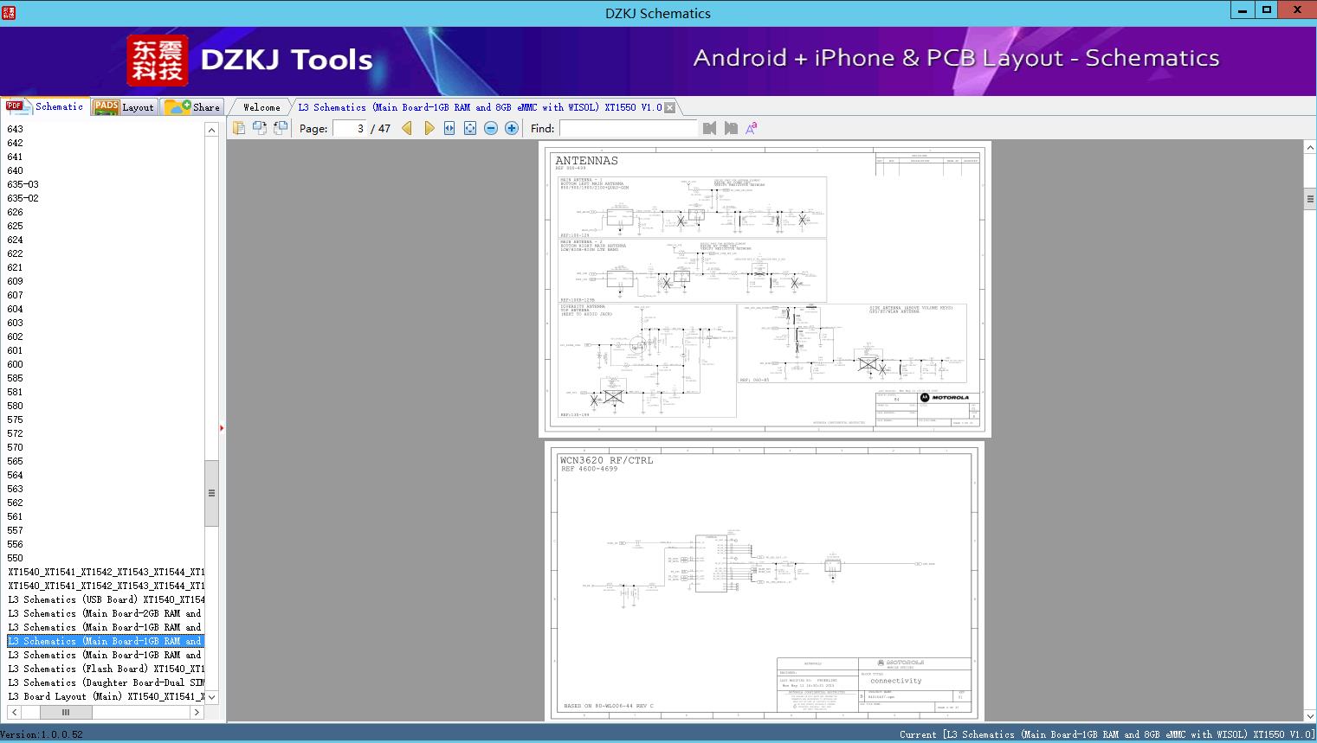Click the next page yellow arrow

(x=429, y=128)
